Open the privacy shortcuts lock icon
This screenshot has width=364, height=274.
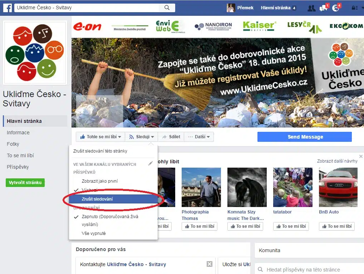pos(354,8)
